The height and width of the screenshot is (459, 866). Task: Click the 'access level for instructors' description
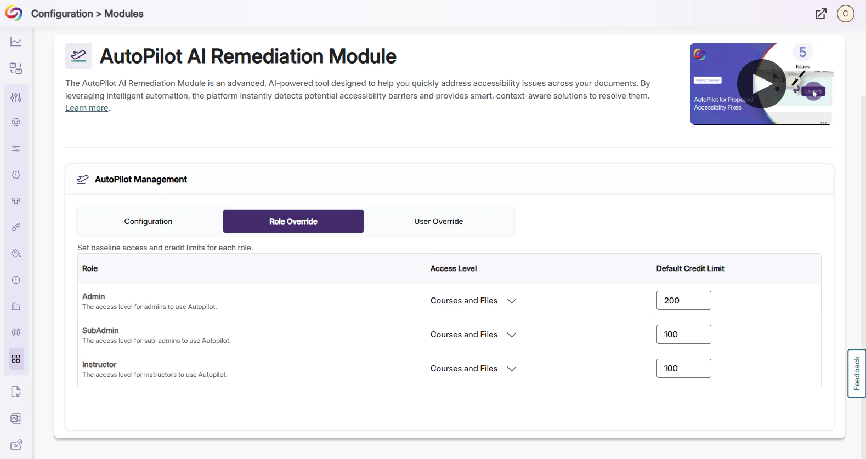pyautogui.click(x=155, y=375)
